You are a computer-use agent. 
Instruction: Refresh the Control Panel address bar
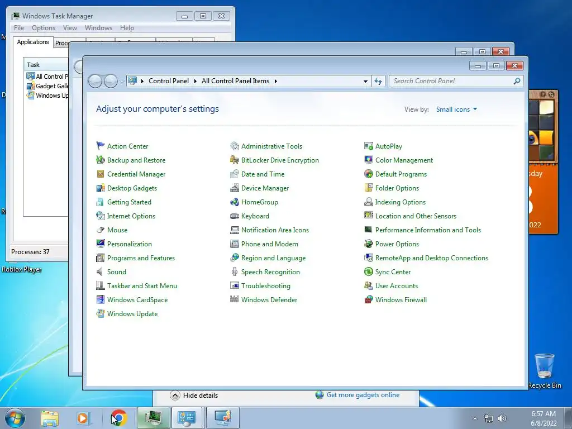(x=378, y=81)
